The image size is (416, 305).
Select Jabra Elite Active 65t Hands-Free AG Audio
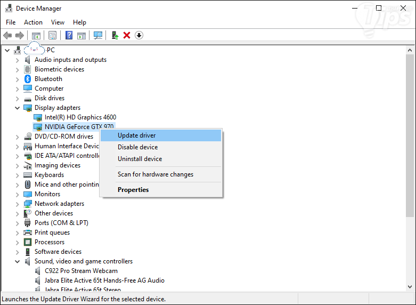coord(104,280)
